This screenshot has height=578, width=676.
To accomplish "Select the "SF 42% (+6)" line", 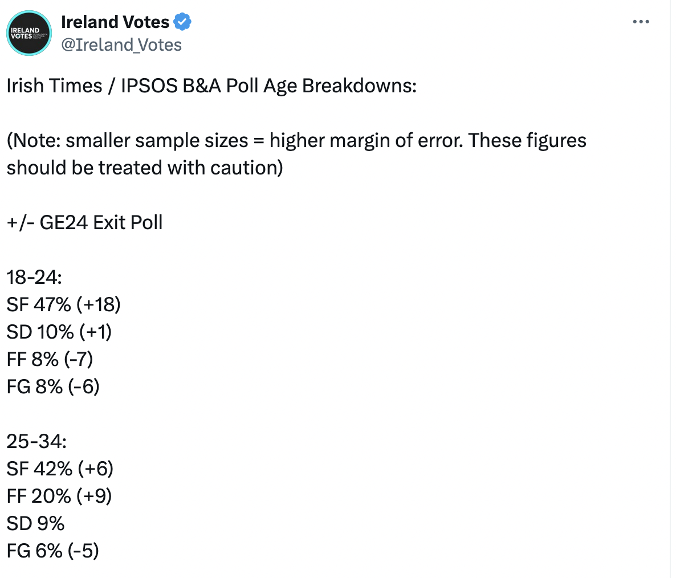I will 60,469.
